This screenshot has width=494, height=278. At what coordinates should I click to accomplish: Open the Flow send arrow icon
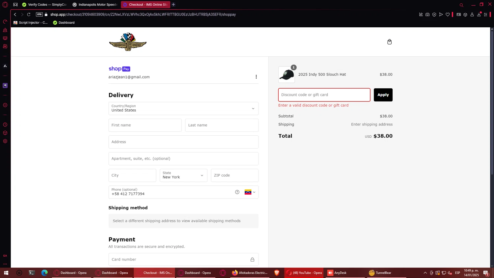(x=441, y=14)
